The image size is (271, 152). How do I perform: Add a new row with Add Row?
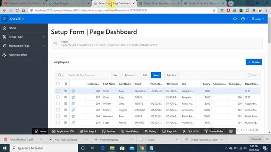171,75
